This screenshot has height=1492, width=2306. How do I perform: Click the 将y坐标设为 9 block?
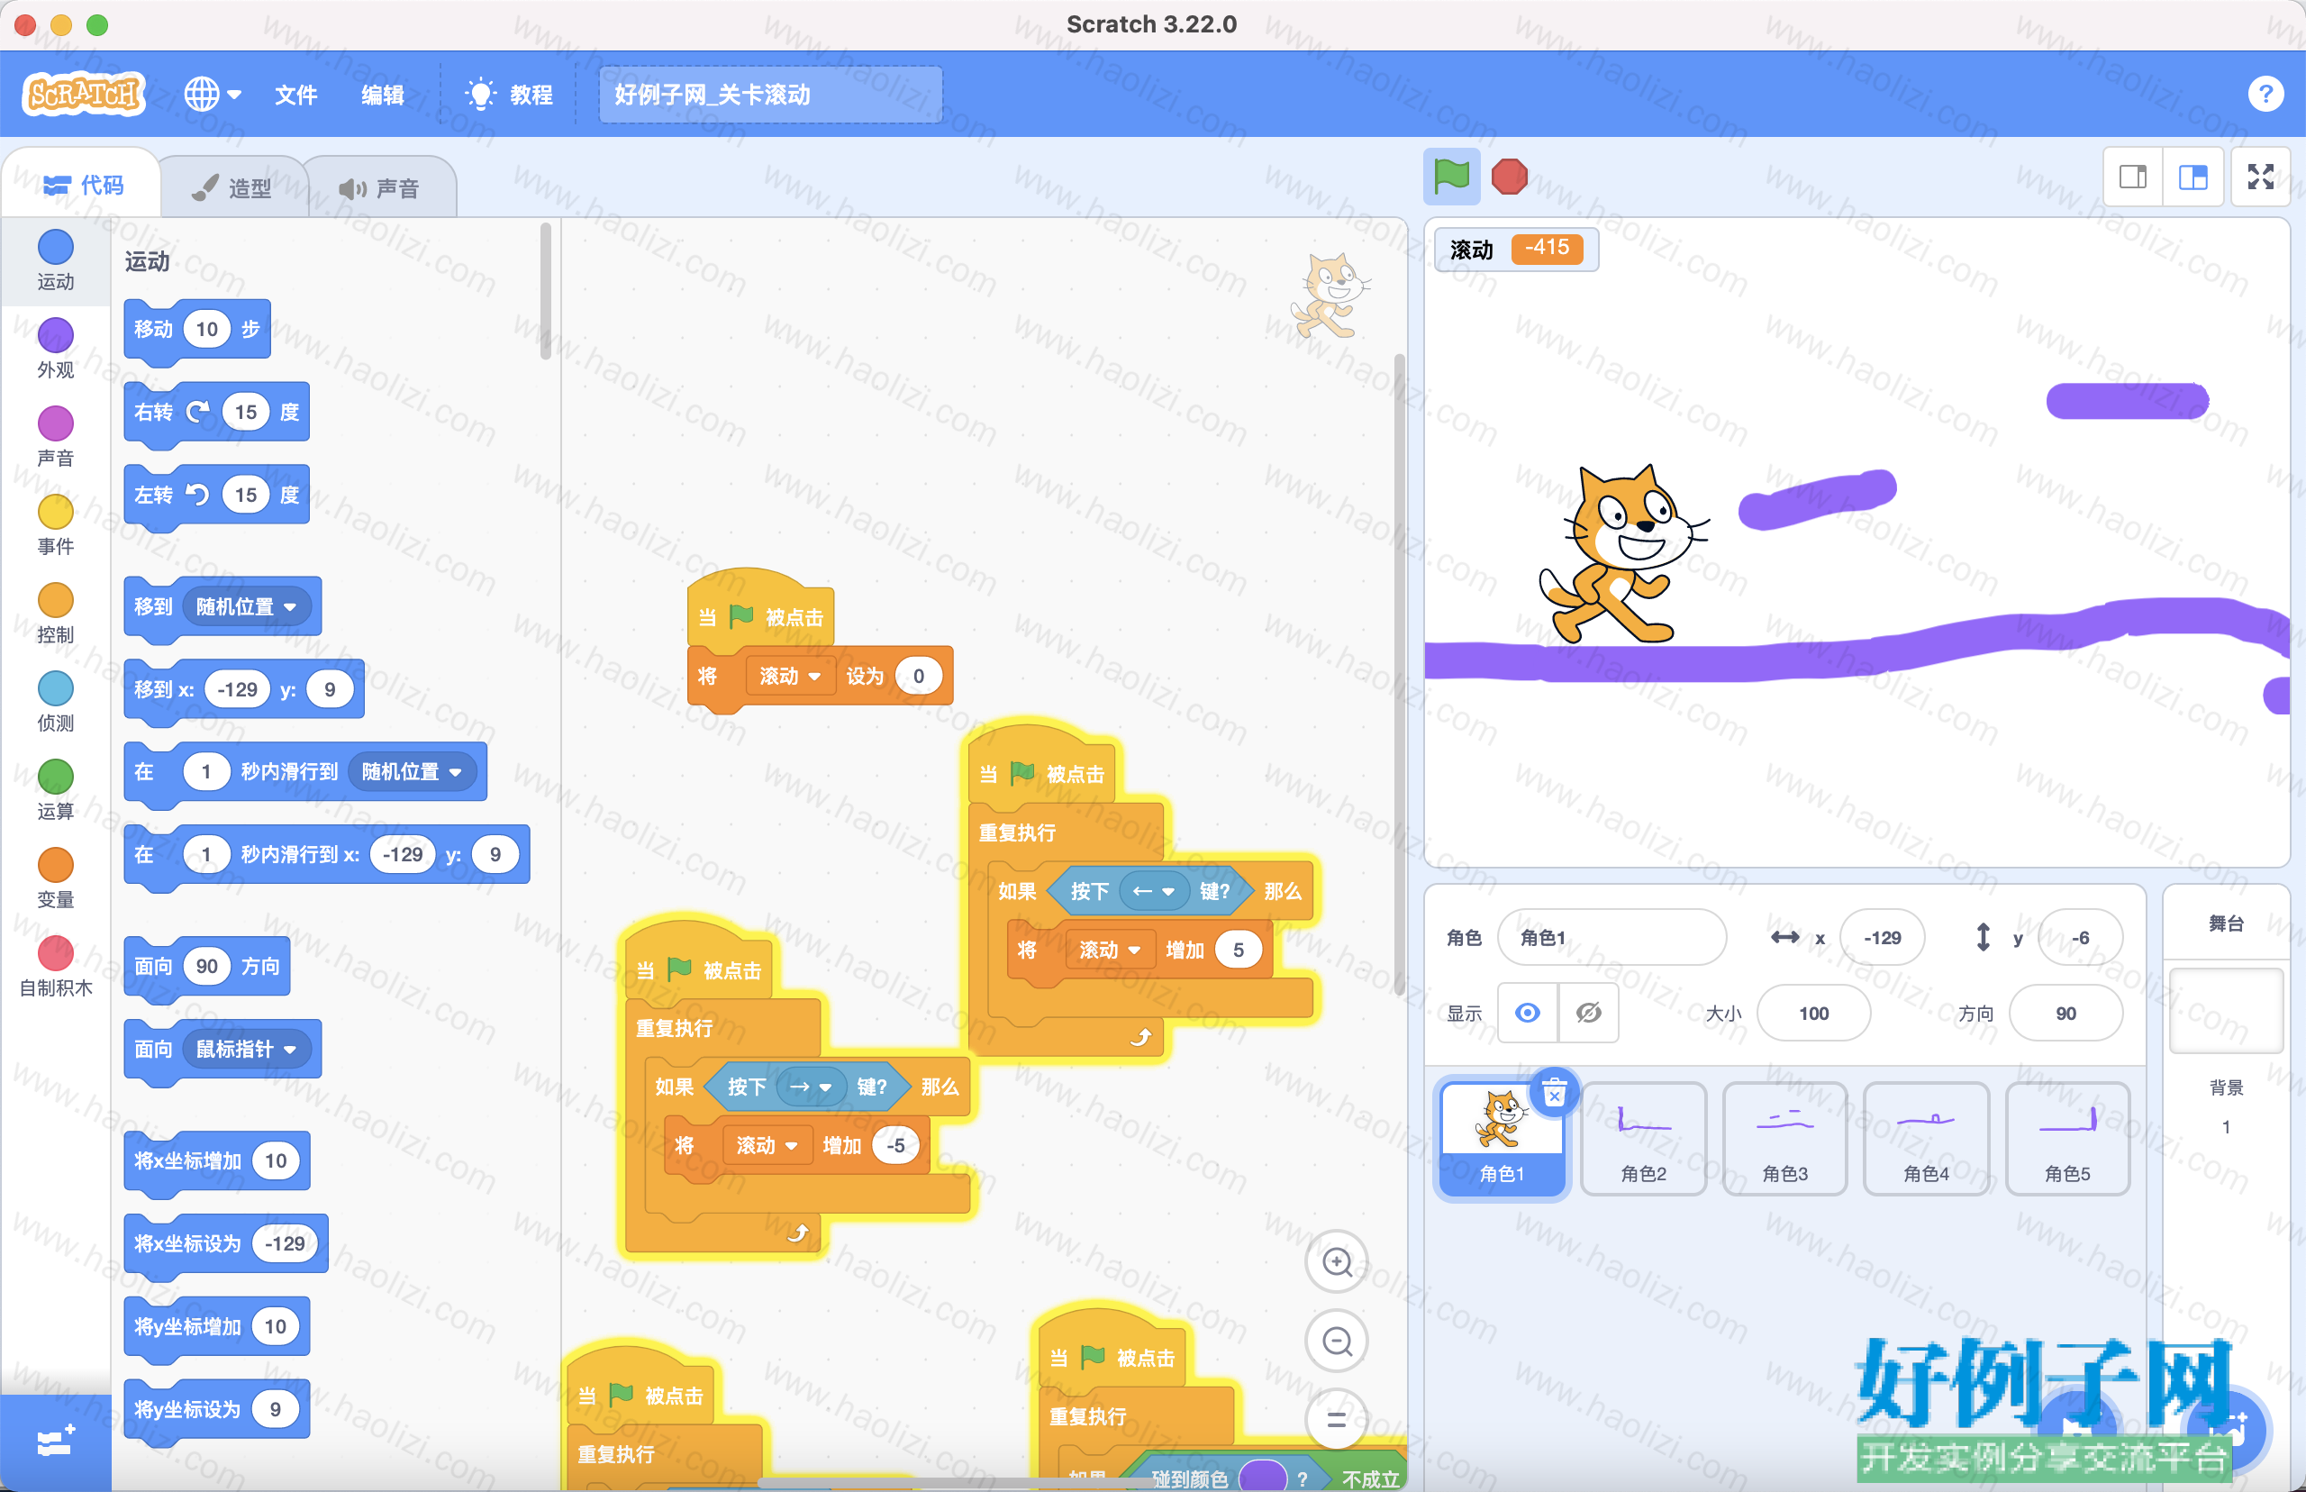coord(216,1409)
